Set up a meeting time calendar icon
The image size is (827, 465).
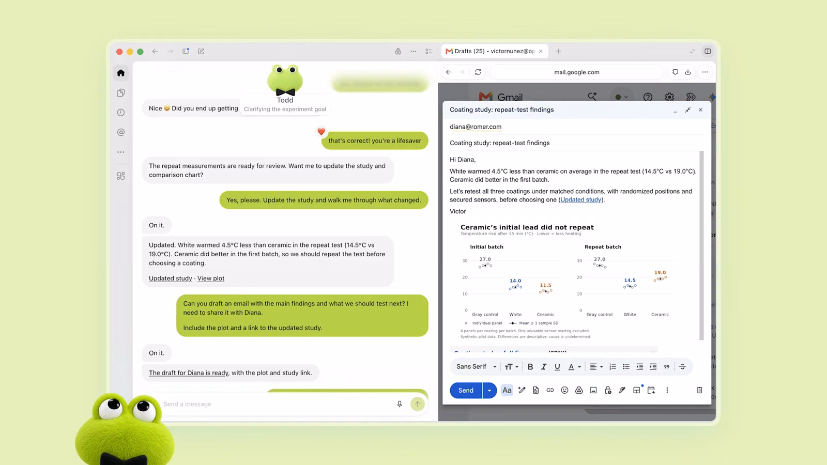point(651,391)
